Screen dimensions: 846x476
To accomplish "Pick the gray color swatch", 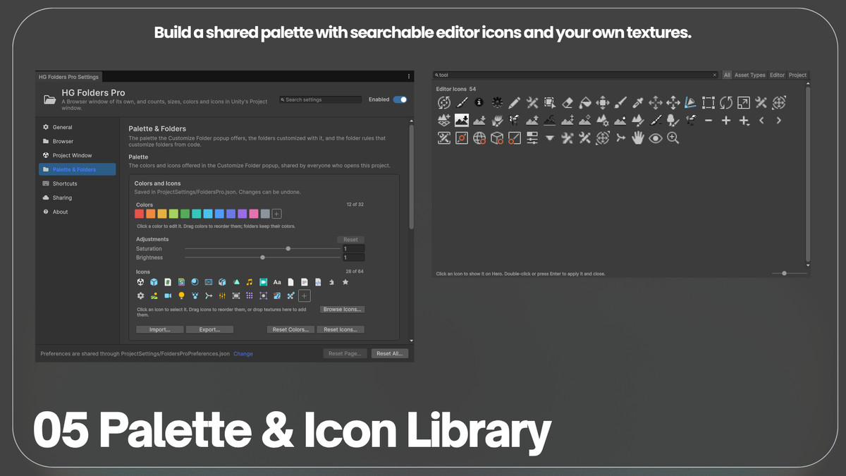I will [x=265, y=214].
